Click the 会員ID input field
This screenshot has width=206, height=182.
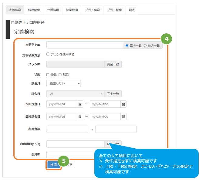(70, 154)
